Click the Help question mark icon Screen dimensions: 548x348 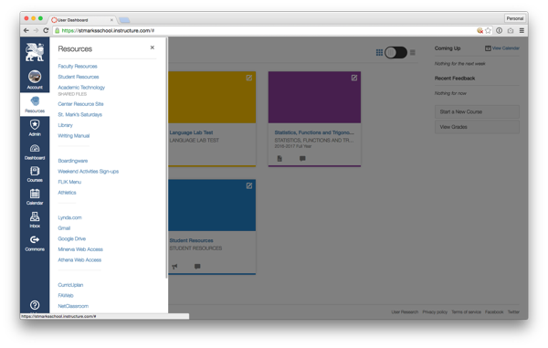35,305
